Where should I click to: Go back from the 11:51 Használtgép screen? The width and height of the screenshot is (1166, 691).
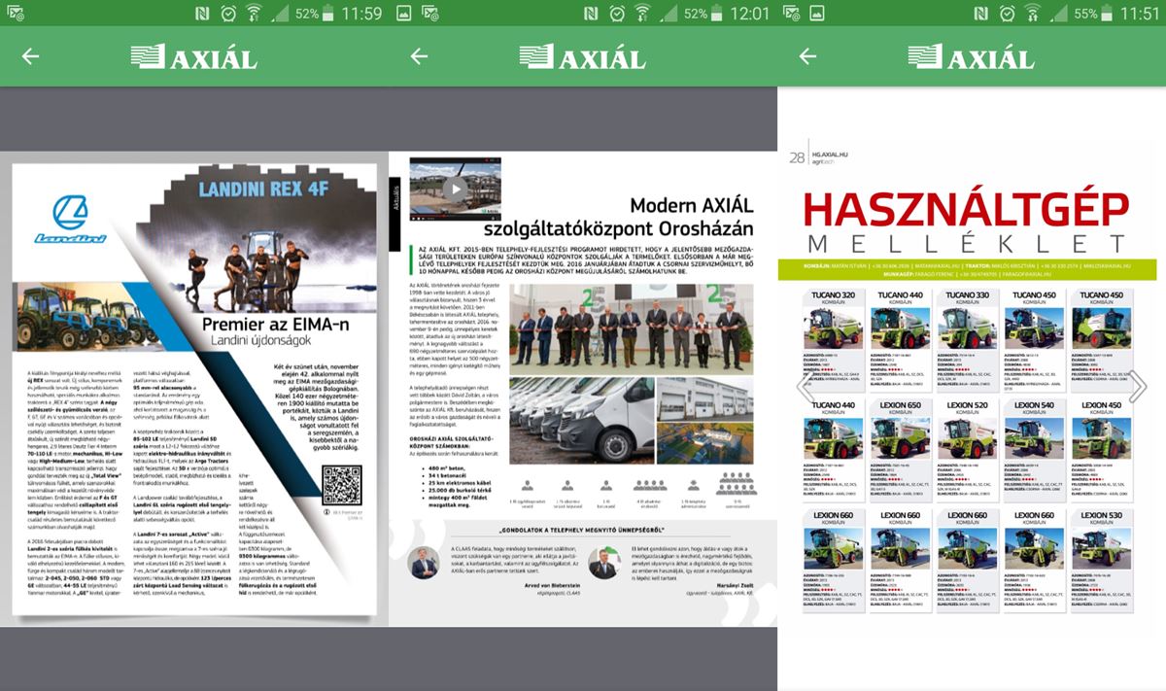pos(807,56)
